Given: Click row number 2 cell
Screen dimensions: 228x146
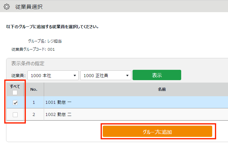Looking at the screenshot, I should [34, 114].
